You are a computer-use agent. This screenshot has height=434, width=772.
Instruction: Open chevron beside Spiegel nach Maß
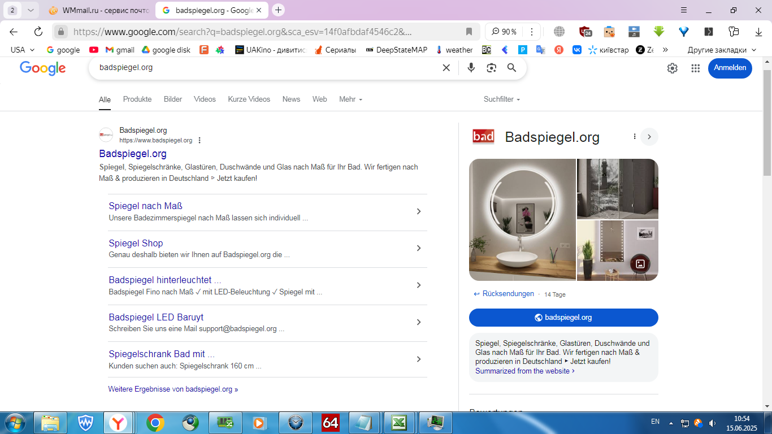419,211
